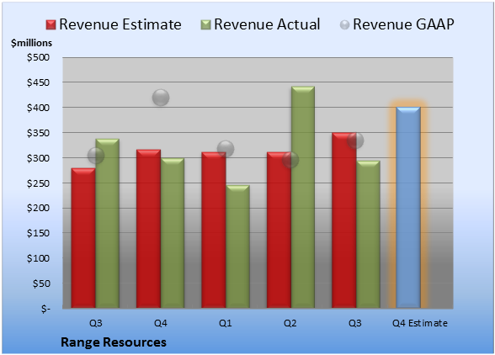Click the '$millions' axis unit label
Screen dimensions: 495x355
(32, 43)
